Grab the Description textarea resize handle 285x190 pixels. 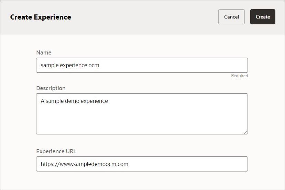[x=246, y=132]
